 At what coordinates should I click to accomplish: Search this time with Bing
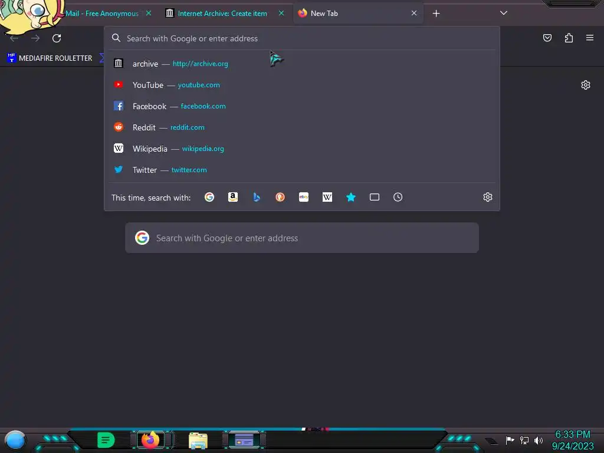257,197
